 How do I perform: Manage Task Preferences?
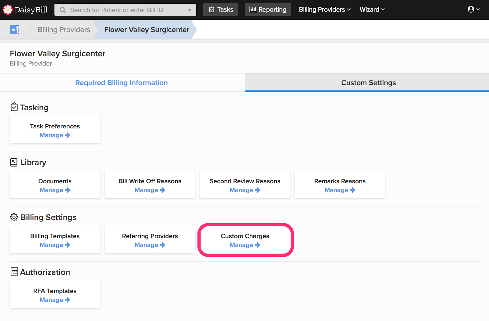tap(55, 135)
